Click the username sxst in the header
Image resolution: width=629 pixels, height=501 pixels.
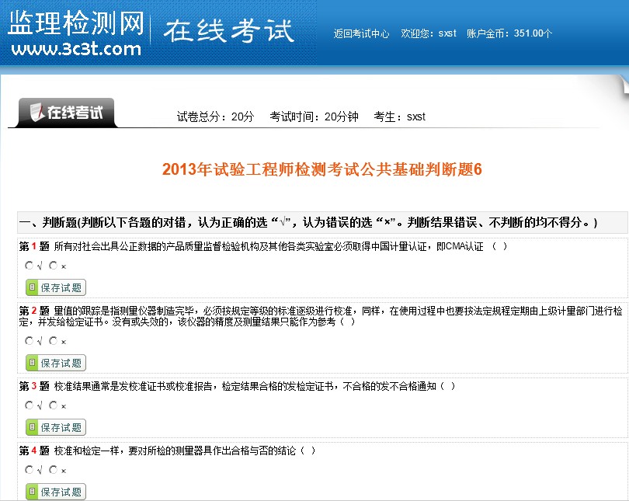click(x=447, y=34)
